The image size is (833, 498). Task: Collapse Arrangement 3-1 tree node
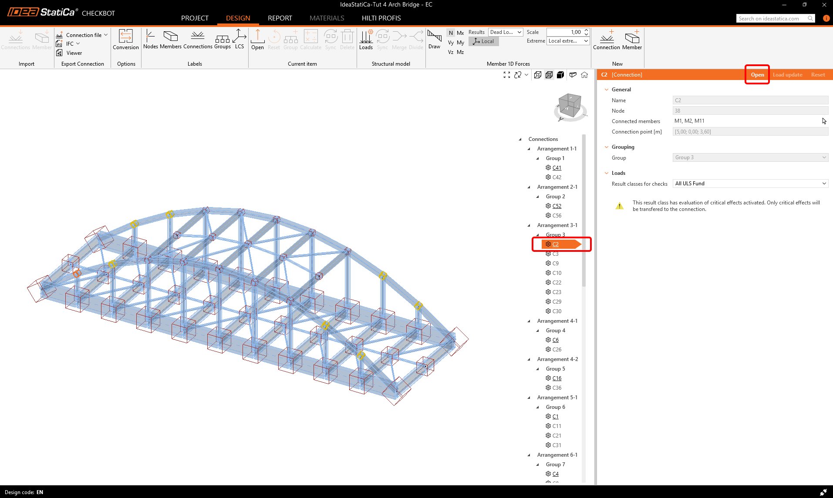[529, 225]
